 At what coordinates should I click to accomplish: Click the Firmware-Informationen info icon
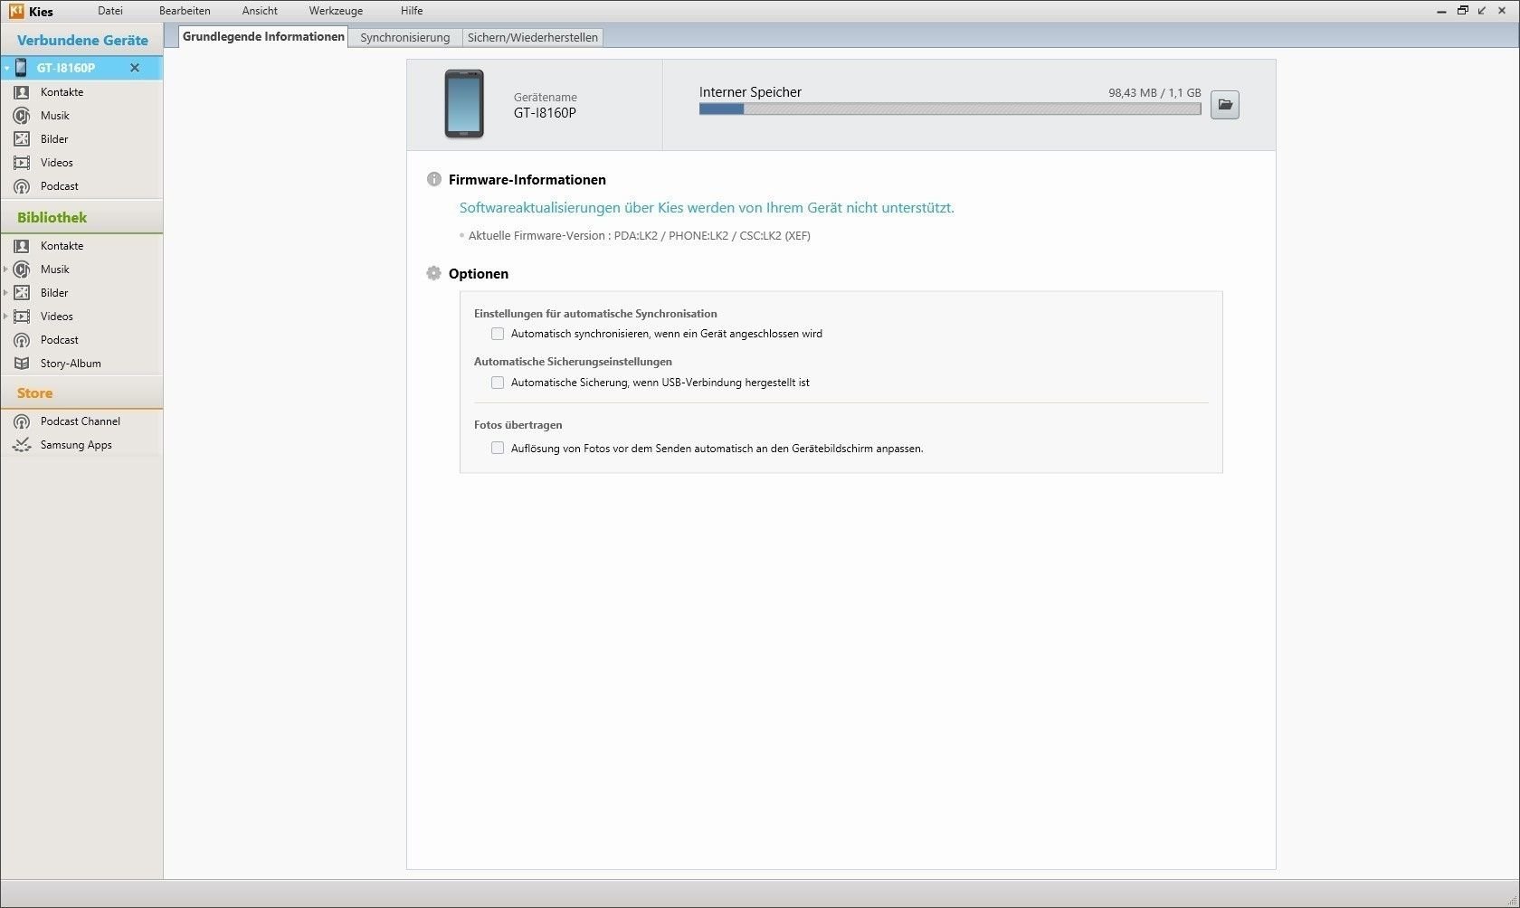coord(434,179)
